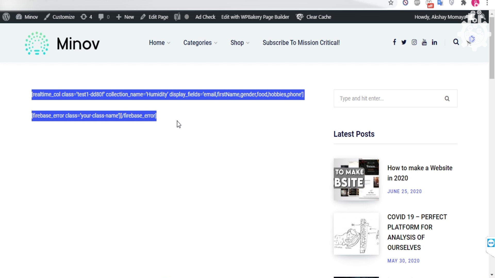This screenshot has width=495, height=278.
Task: Open Subscribe To Mission Critical page
Action: [301, 43]
